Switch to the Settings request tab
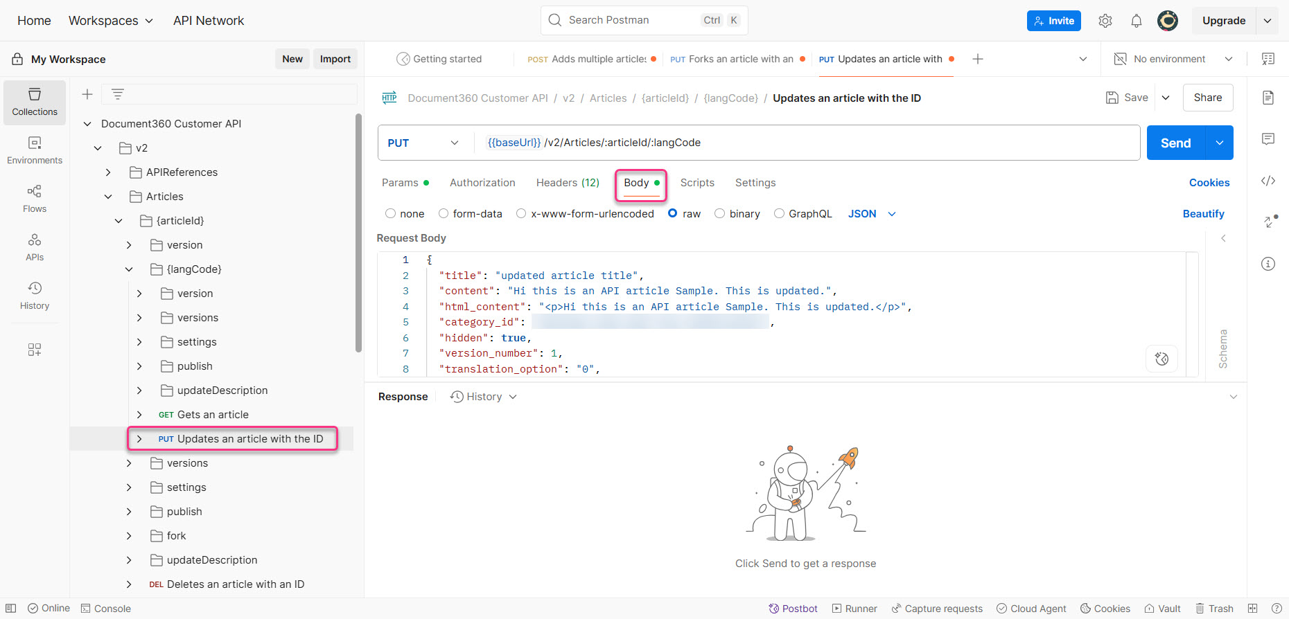 click(x=755, y=183)
